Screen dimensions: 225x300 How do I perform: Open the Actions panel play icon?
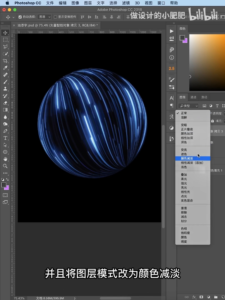coord(172,31)
